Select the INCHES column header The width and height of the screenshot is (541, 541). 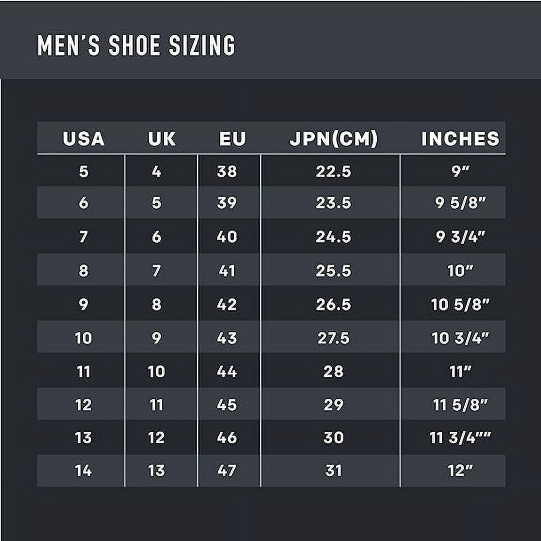[x=460, y=139]
